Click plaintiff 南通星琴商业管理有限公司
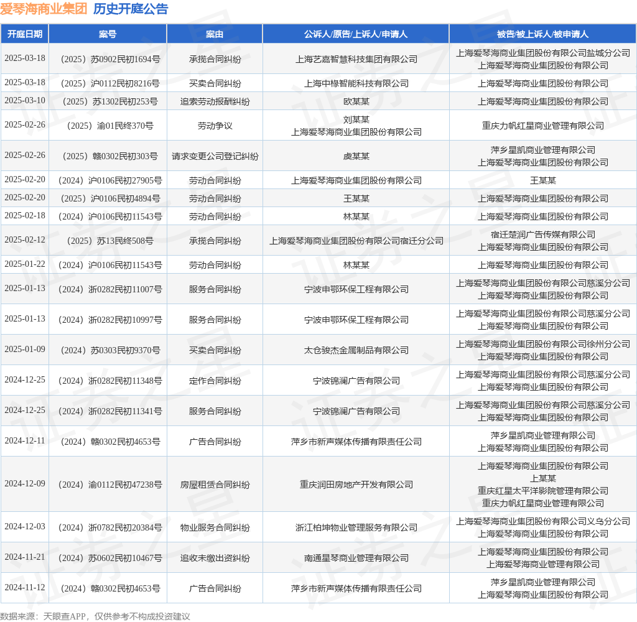 click(x=356, y=558)
